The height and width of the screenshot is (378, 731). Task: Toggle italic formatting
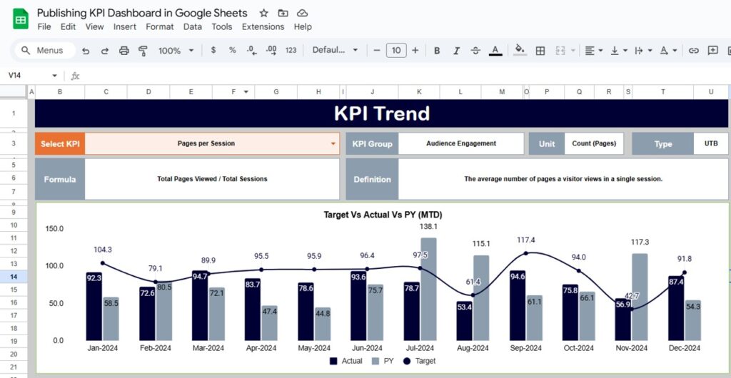click(x=456, y=50)
